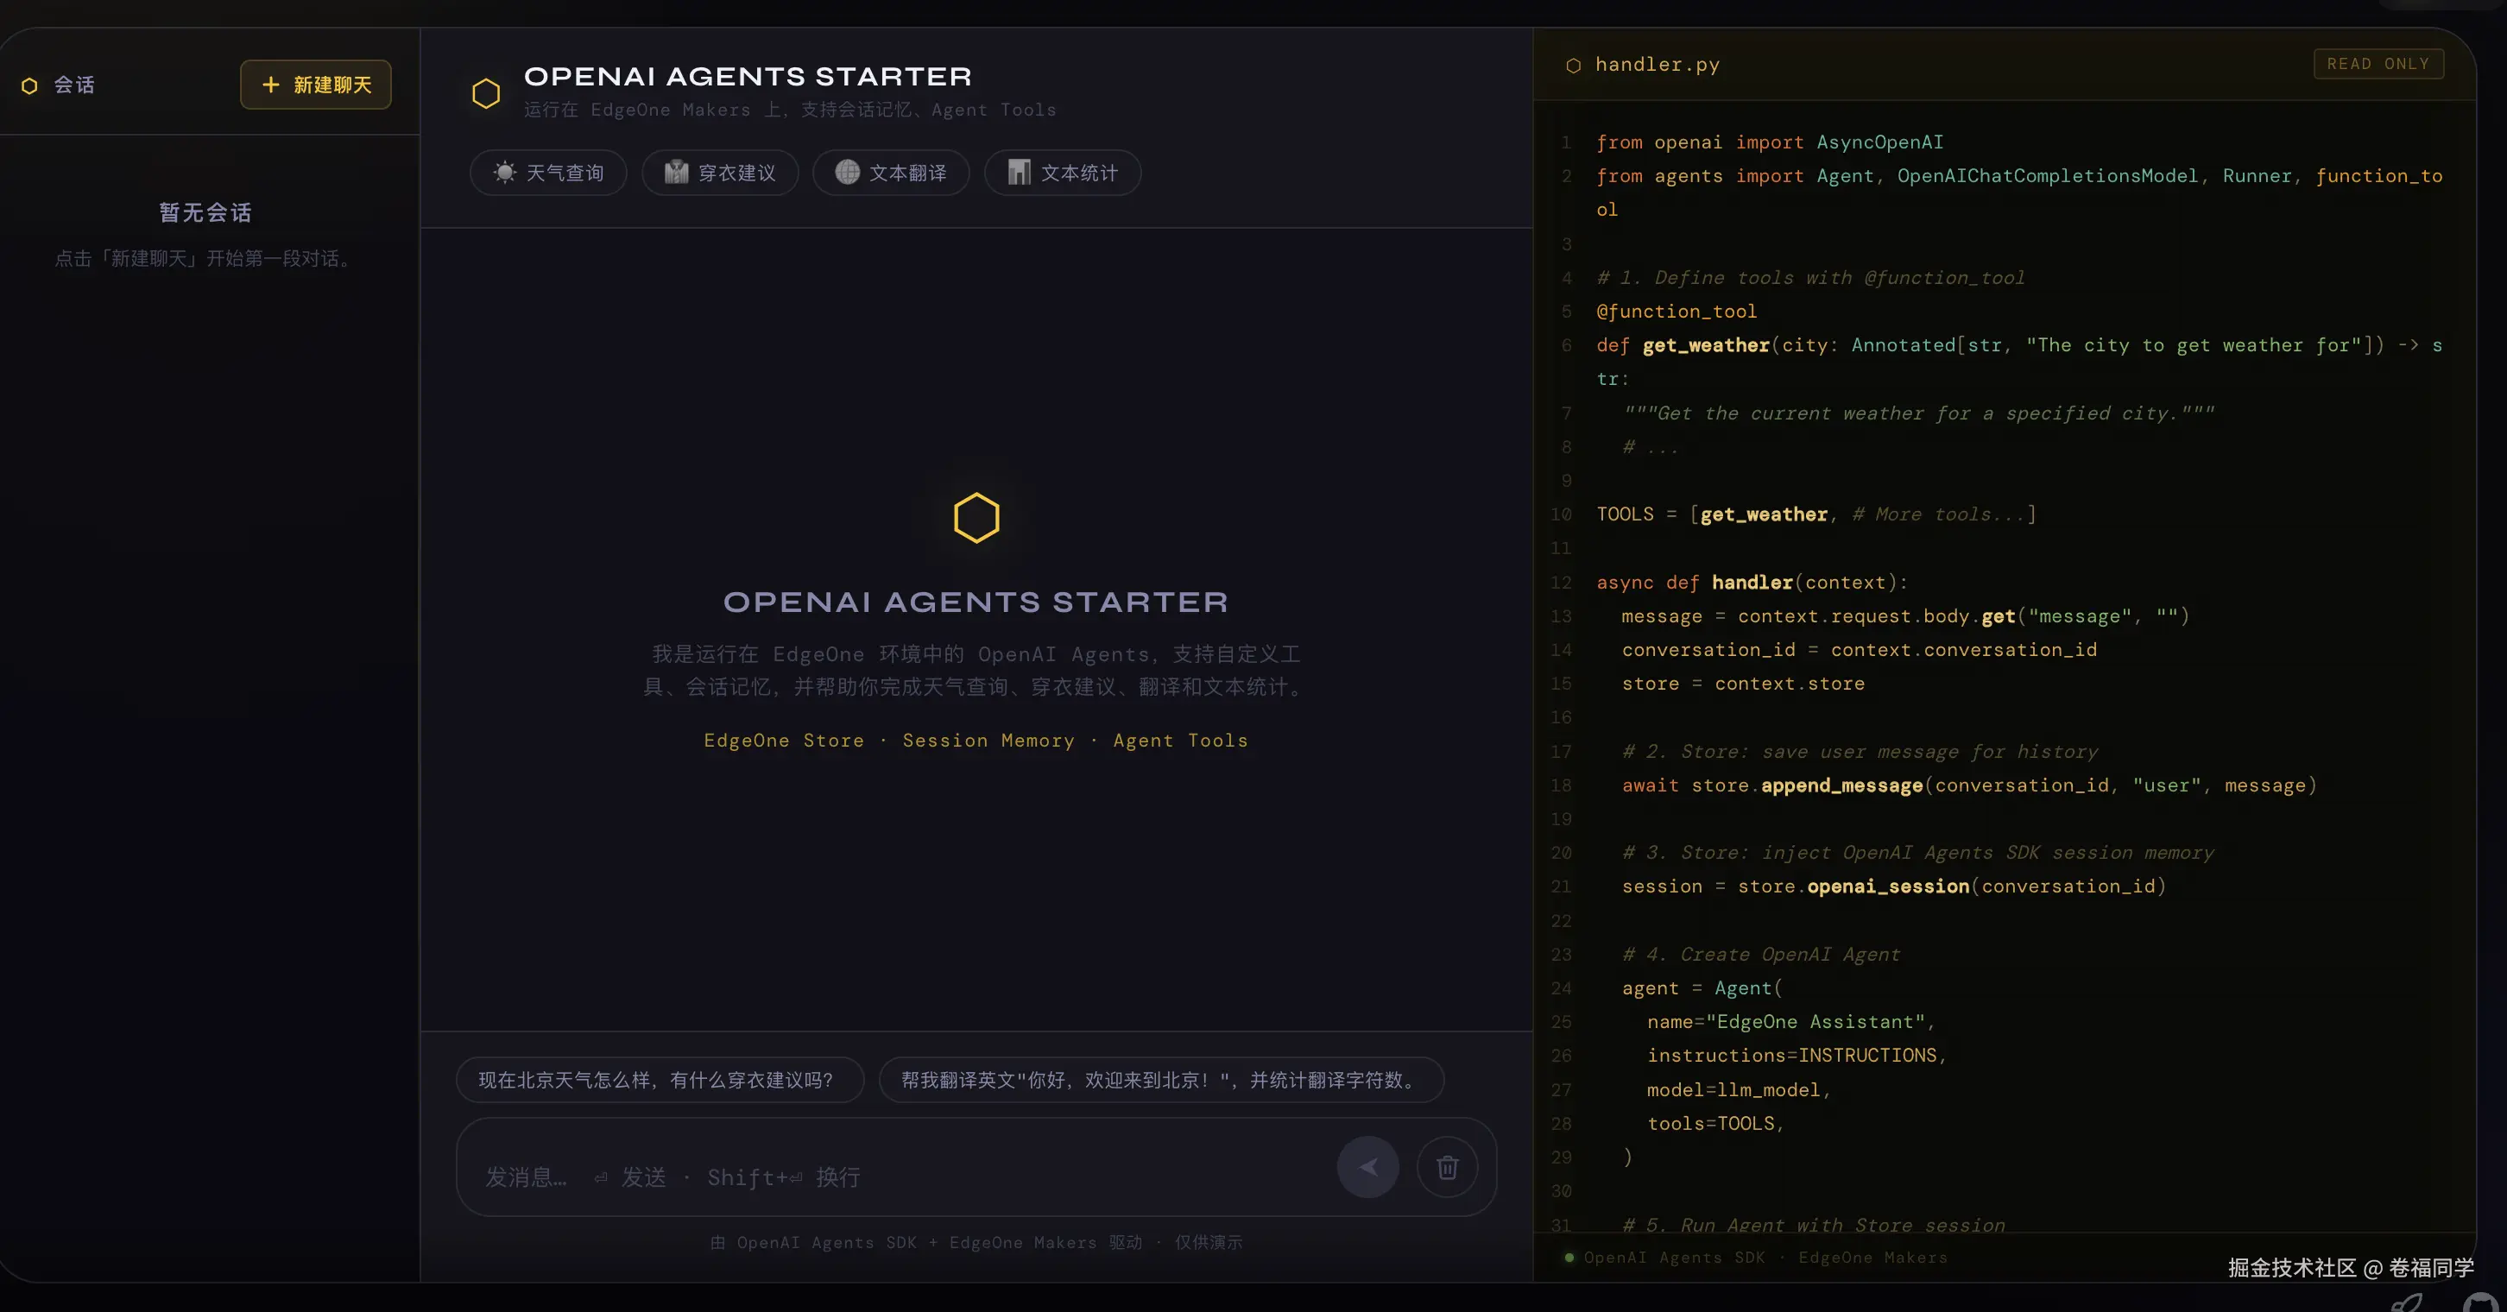Viewport: 2507px width, 1312px height.
Task: Click the 'instructions=INSTRUCTIONS' code line
Action: click(x=1797, y=1055)
